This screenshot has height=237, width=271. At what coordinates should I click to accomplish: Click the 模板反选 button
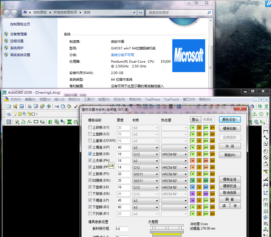[230, 186]
